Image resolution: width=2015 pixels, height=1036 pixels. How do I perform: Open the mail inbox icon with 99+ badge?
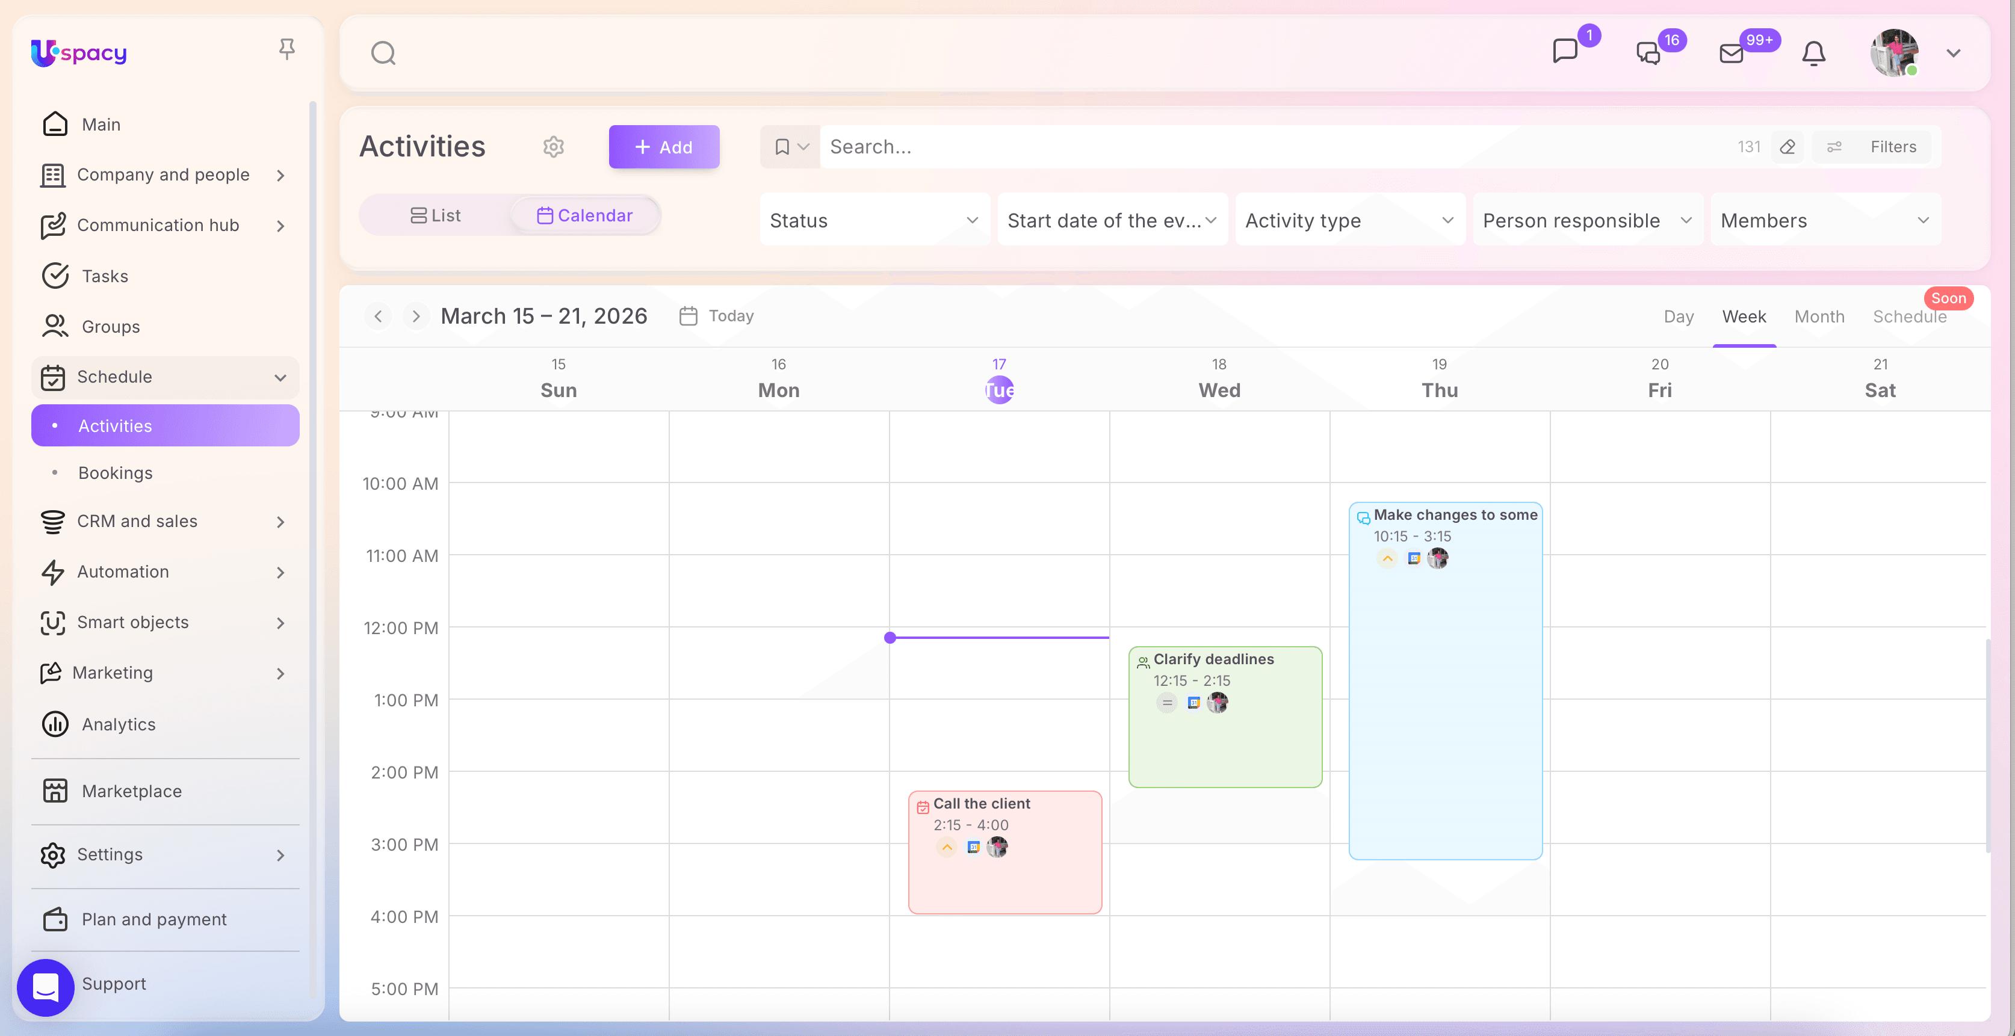click(x=1731, y=53)
